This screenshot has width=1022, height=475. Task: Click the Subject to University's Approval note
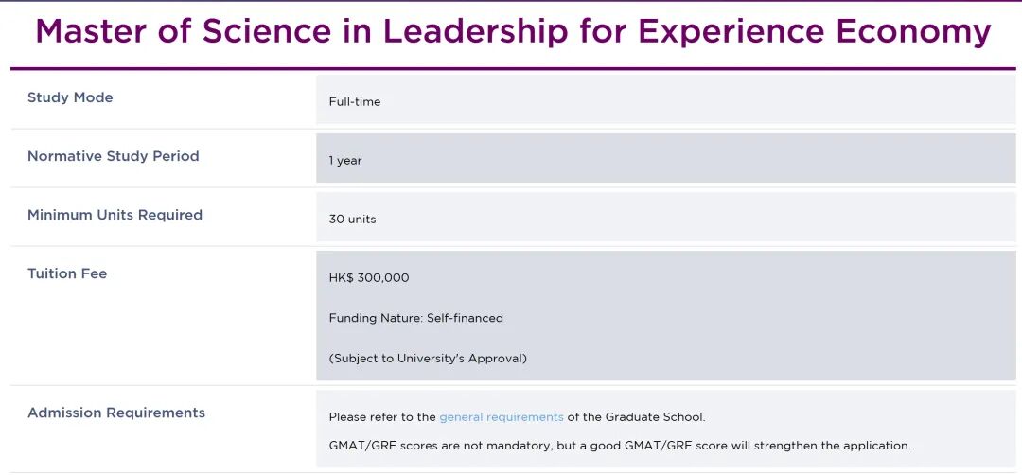(x=428, y=359)
